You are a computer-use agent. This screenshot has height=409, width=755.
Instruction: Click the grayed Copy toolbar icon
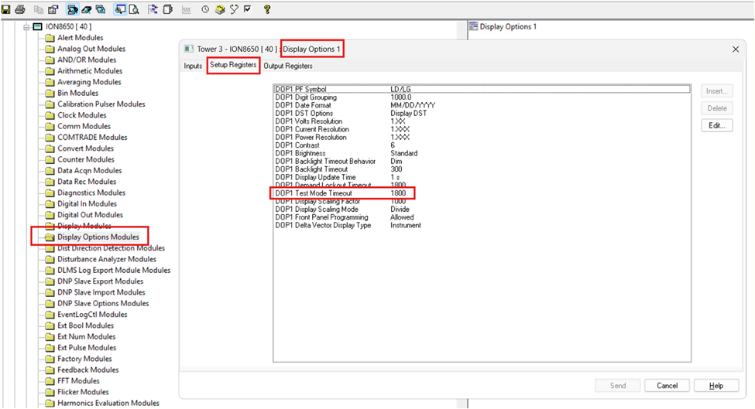tap(39, 9)
